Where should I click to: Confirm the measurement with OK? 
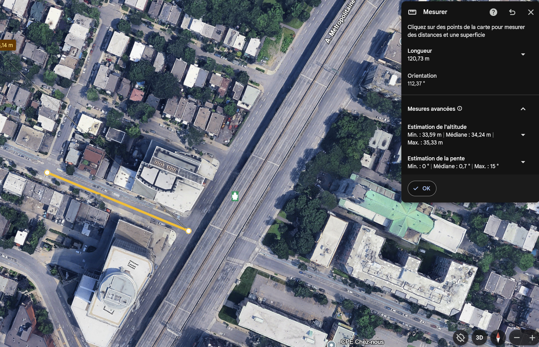(x=422, y=188)
